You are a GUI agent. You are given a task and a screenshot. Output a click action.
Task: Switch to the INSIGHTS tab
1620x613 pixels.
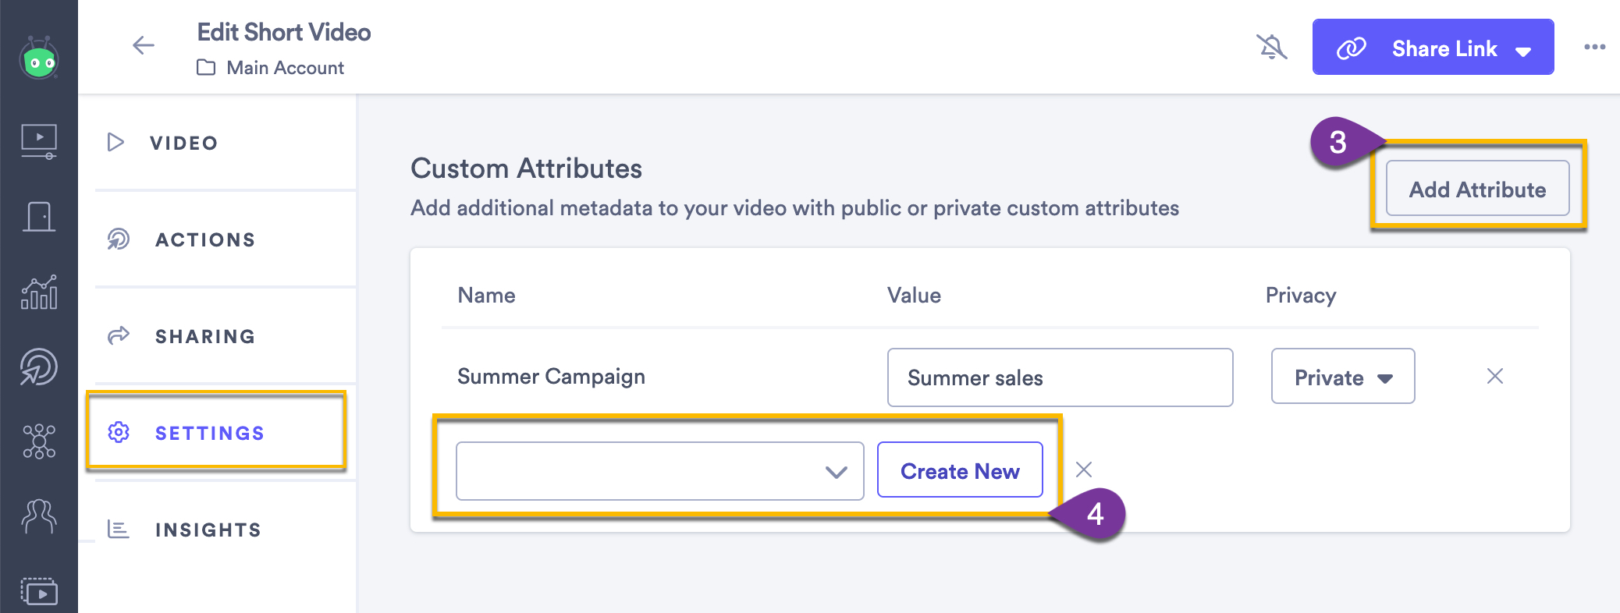[226, 530]
